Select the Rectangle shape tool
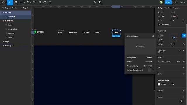The image size is (187, 105). [x=22, y=2]
